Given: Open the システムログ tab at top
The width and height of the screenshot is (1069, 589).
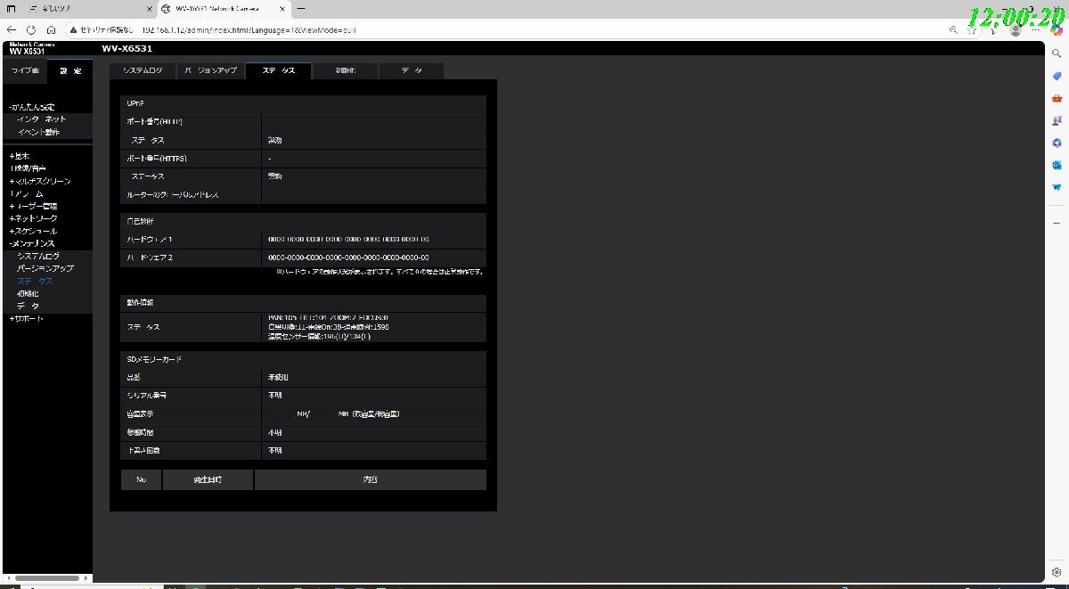Looking at the screenshot, I should [143, 70].
